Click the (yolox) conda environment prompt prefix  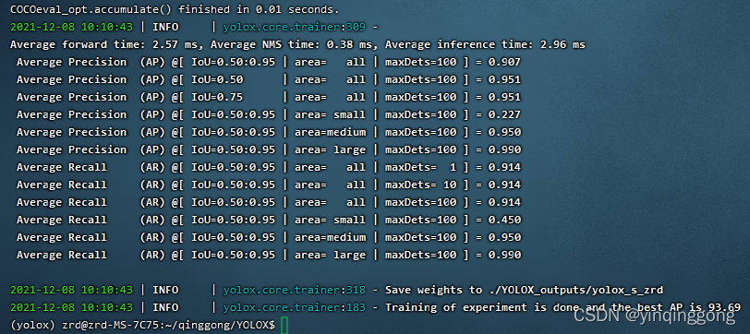(x=32, y=325)
